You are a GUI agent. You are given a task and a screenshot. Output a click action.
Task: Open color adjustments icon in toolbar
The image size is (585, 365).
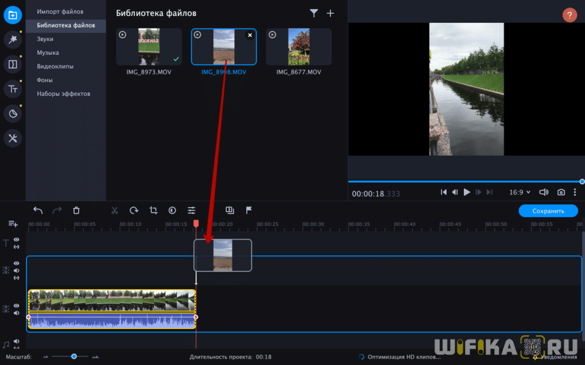[x=172, y=210]
